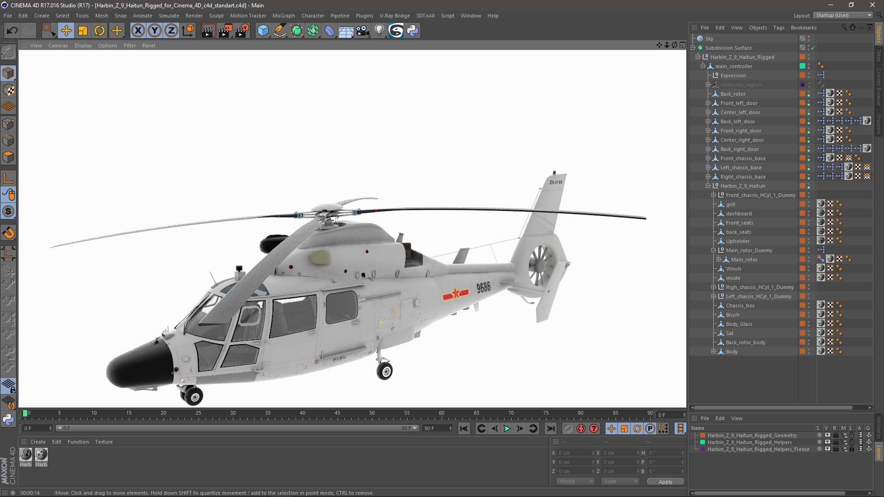Open material manager Create menu
This screenshot has width=884, height=497.
[x=38, y=442]
